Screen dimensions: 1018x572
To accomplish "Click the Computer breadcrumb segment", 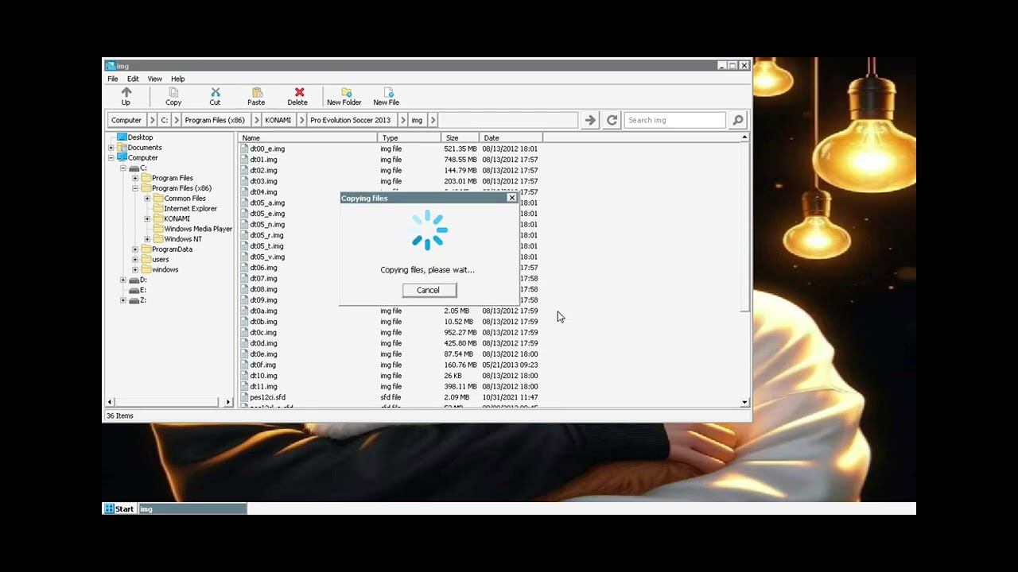I will coord(126,120).
